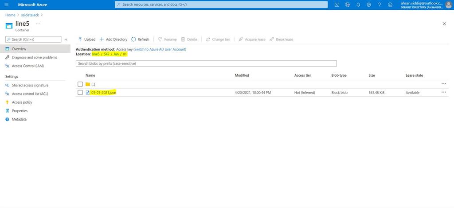Image resolution: width=454 pixels, height=208 pixels.
Task: Open the feedback smiley icon
Action: tap(390, 4)
